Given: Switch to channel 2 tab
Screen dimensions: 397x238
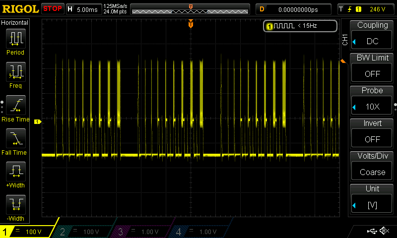Looking at the screenshot, I should 85,232.
